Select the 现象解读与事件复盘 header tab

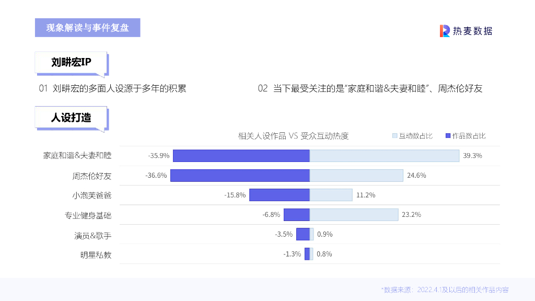87,28
